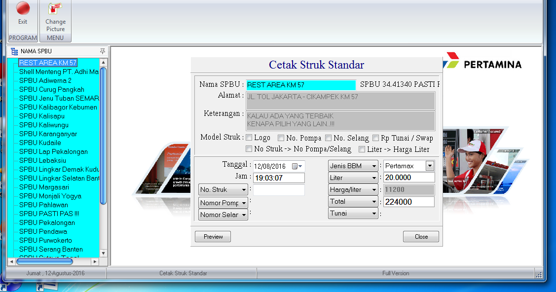Click horizontal scrollbar thumb under SPBU list
556x292 pixels.
point(45,261)
